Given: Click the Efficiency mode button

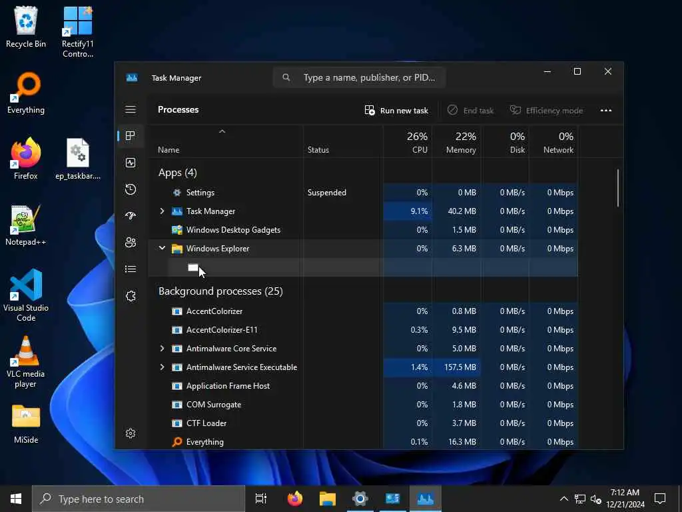Looking at the screenshot, I should [546, 110].
